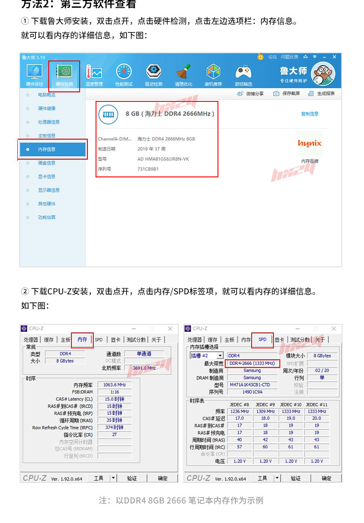Click the gold medal icon near 论坛
The image size is (364, 523).
click(x=260, y=57)
